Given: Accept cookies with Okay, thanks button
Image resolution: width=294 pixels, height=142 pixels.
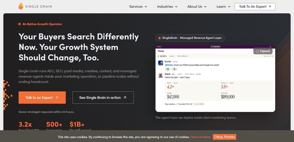Looking at the screenshot, I should pyautogui.click(x=225, y=137).
